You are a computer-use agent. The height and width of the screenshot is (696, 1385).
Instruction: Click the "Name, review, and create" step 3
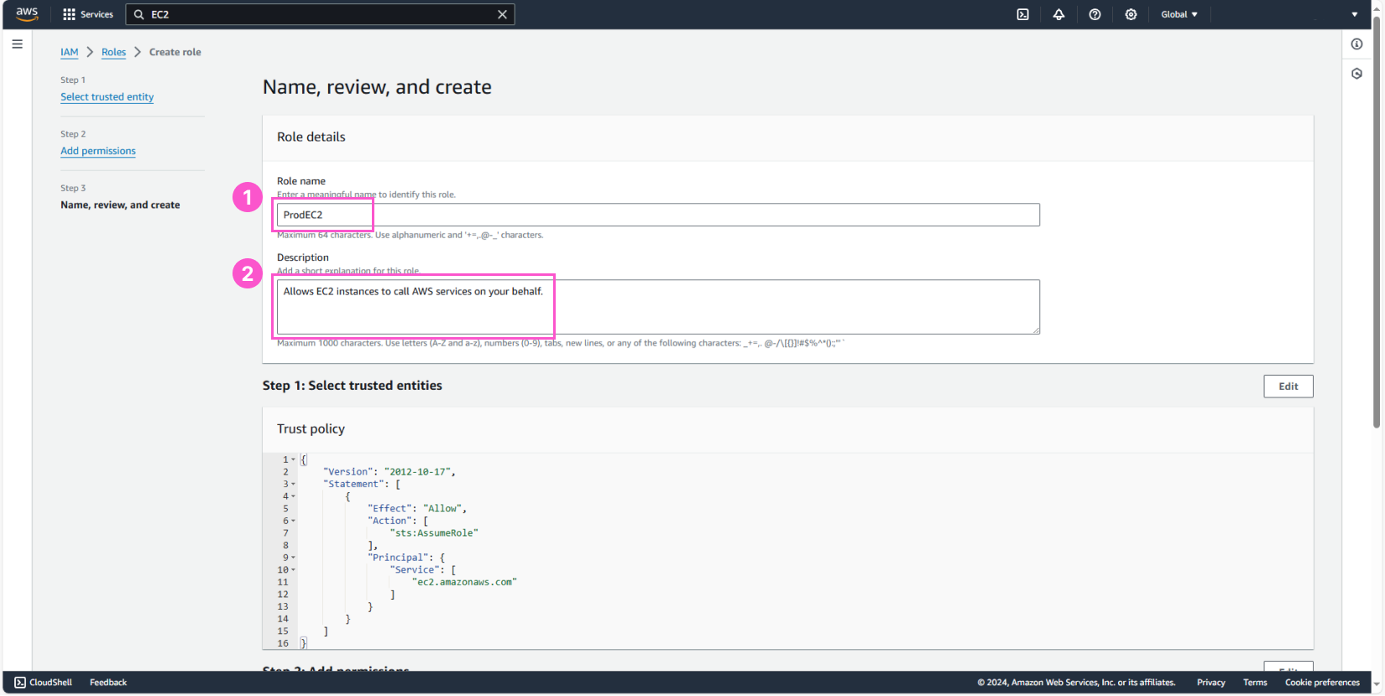point(120,205)
